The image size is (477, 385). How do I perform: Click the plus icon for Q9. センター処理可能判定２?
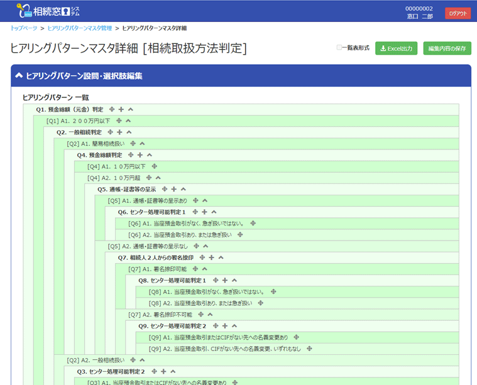224,326
